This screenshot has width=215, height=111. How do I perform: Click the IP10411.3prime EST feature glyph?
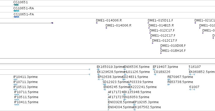point(15,79)
